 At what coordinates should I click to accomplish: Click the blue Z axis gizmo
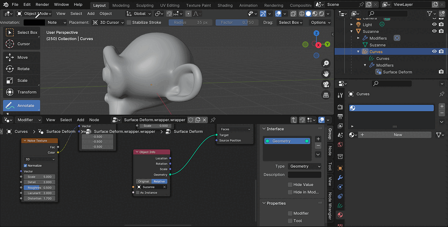pyautogui.click(x=316, y=33)
